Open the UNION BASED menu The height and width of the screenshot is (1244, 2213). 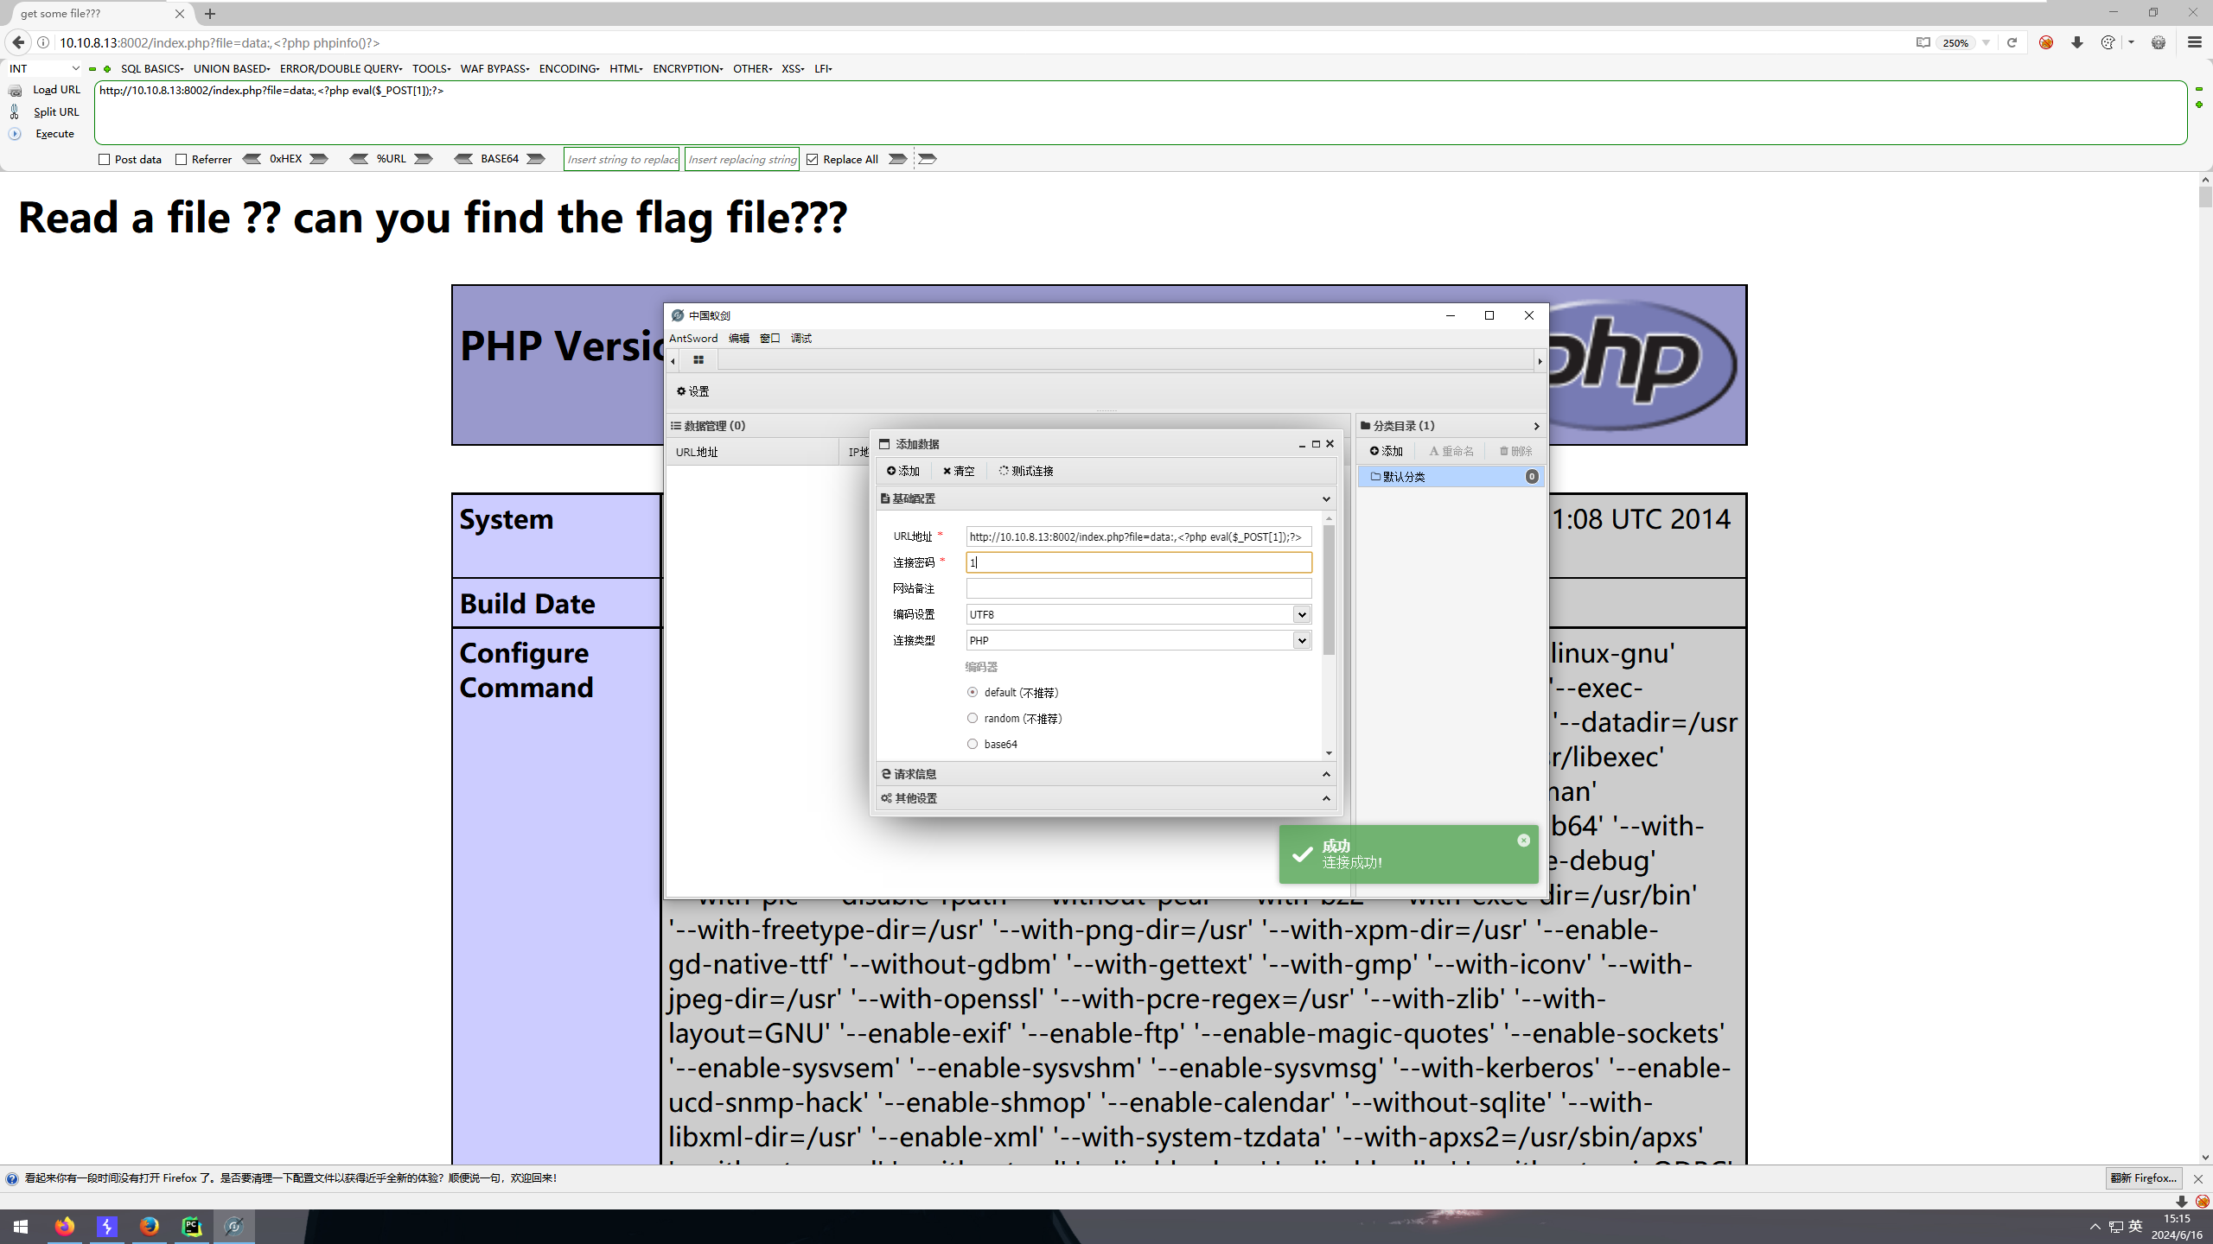232,69
